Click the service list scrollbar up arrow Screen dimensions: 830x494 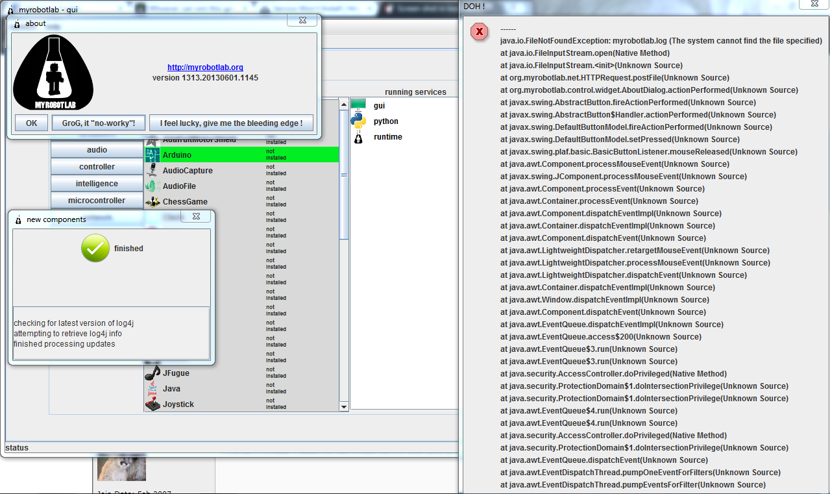[344, 104]
